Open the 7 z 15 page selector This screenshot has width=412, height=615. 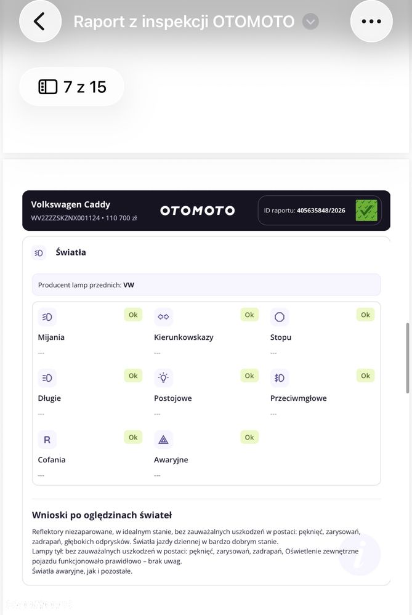pyautogui.click(x=72, y=87)
